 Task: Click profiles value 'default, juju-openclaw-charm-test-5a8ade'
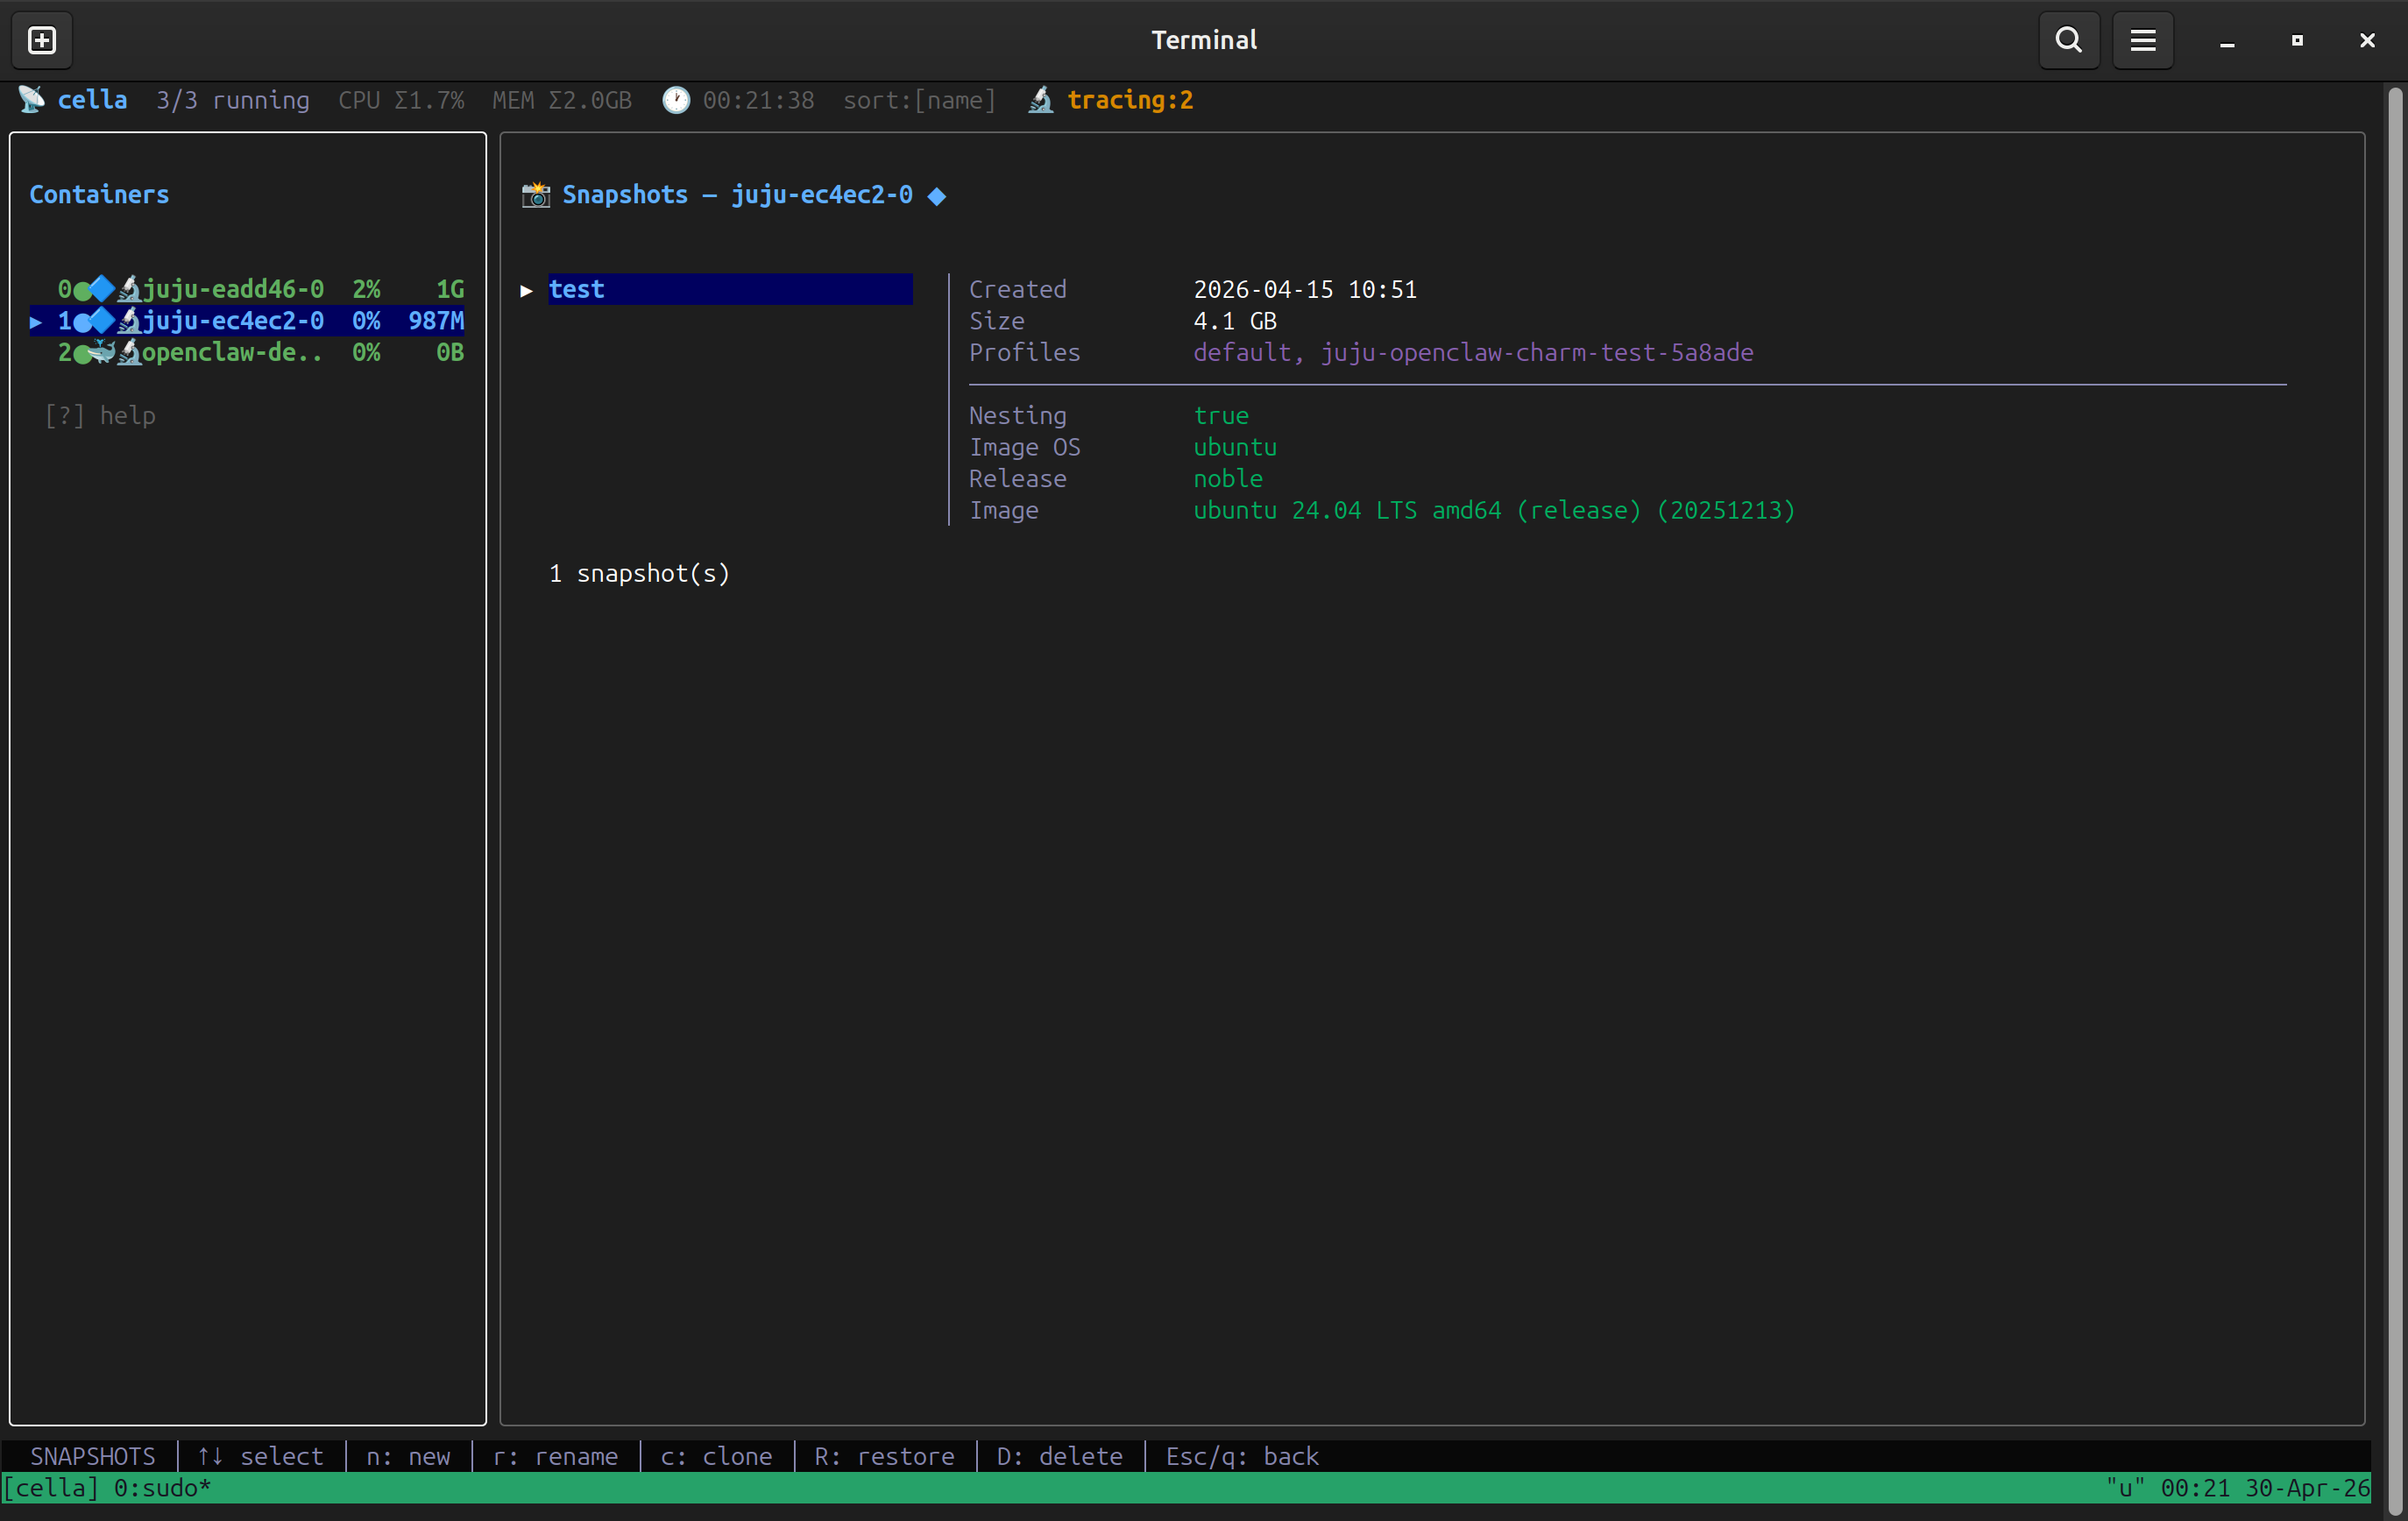tap(1473, 352)
